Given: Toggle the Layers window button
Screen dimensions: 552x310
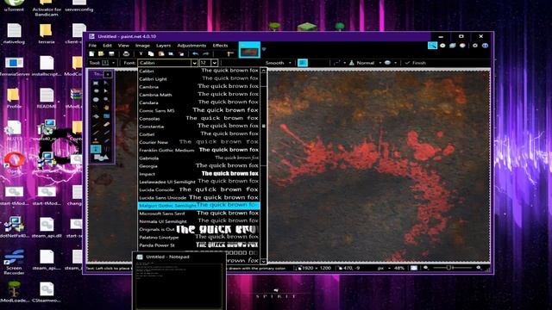Looking at the screenshot, I should coord(452,46).
